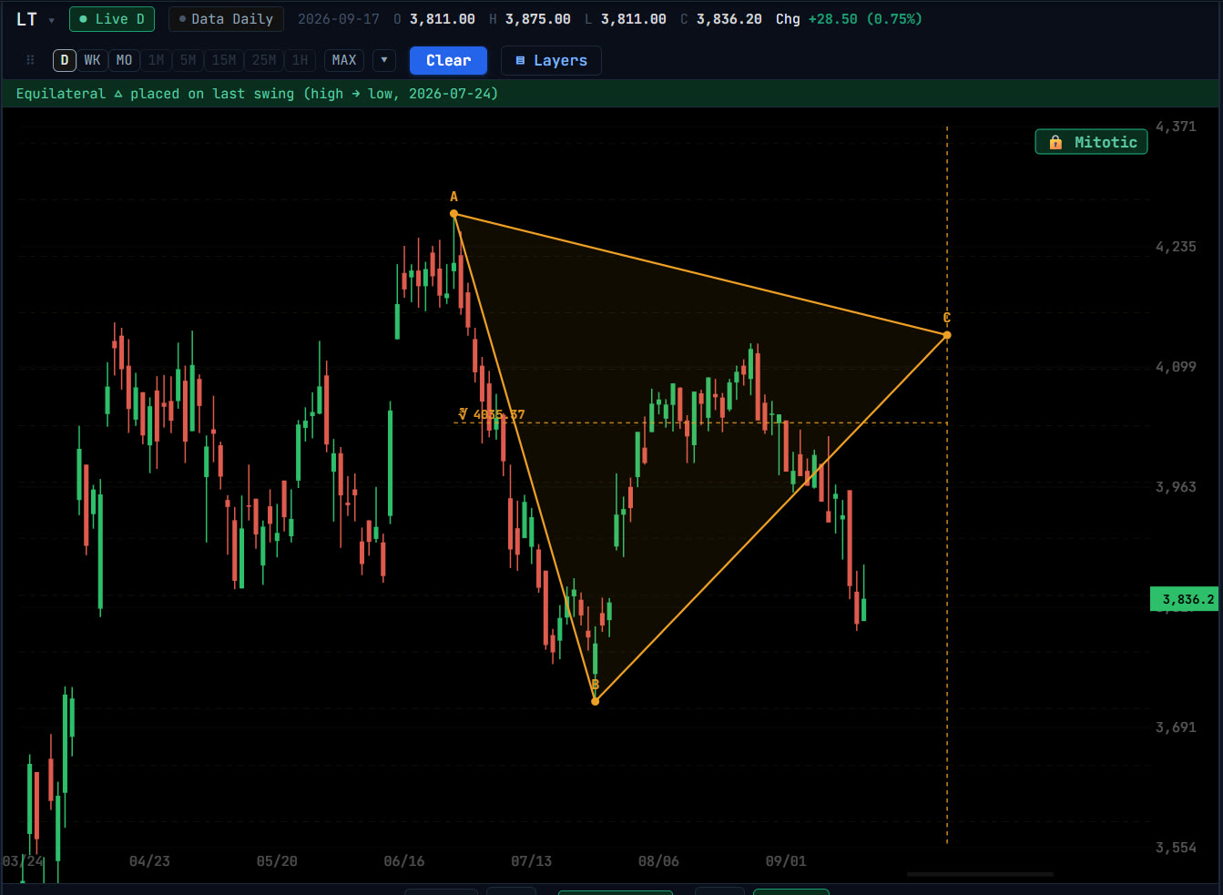Toggle the Live D status indicator
The width and height of the screenshot is (1223, 895).
point(112,19)
